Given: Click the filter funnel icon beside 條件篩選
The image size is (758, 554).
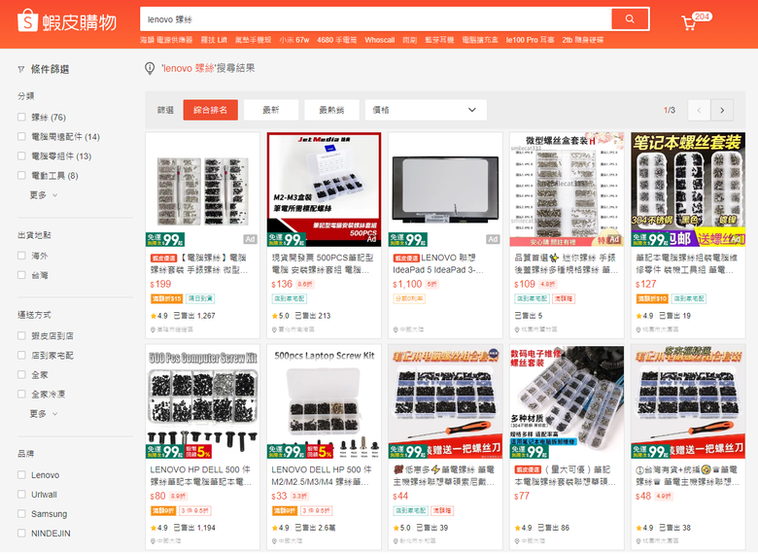Looking at the screenshot, I should click(x=21, y=70).
